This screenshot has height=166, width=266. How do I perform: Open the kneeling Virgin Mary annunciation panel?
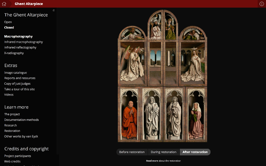[193, 63]
